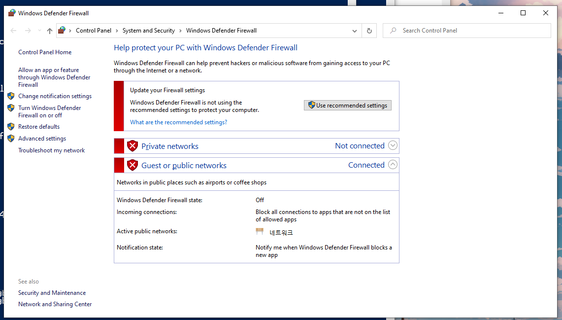Click shield icon beside Change notification settings
The width and height of the screenshot is (562, 320).
pos(11,96)
